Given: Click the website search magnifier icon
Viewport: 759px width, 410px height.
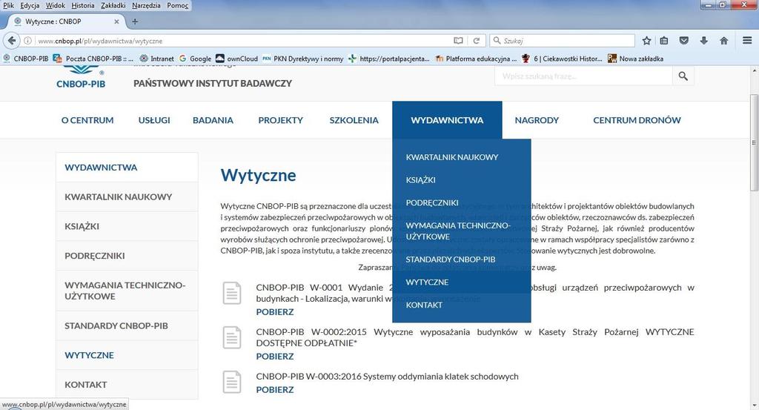Looking at the screenshot, I should (x=683, y=76).
